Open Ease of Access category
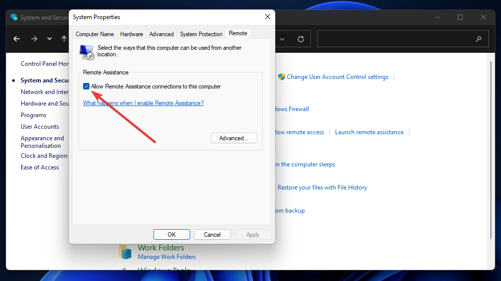 point(40,167)
